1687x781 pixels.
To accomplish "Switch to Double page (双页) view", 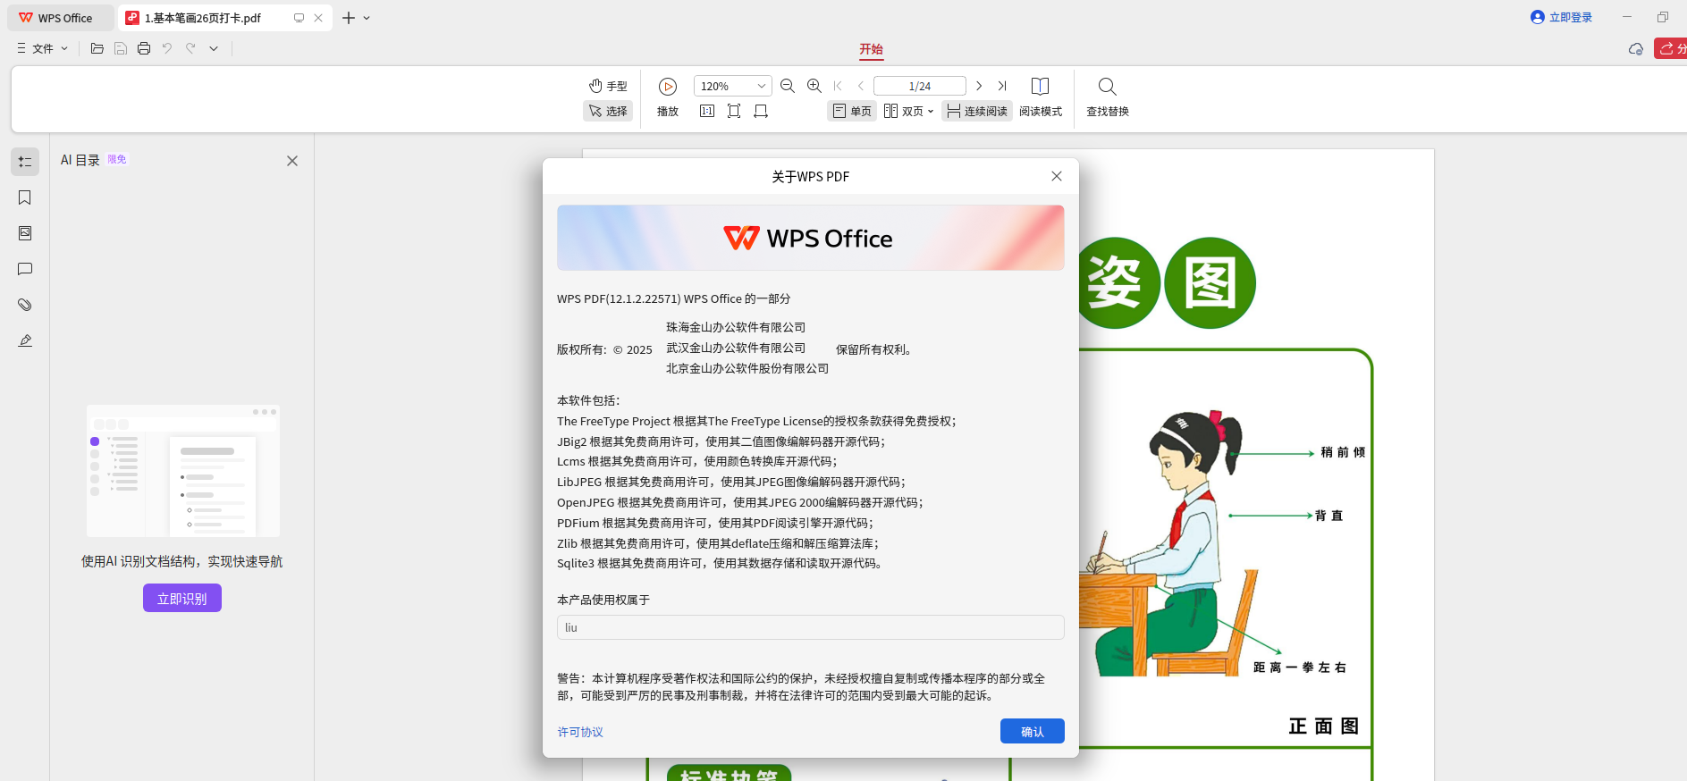I will pyautogui.click(x=903, y=111).
